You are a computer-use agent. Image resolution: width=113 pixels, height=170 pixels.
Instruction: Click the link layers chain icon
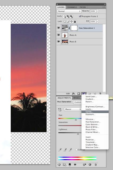pyautogui.click(x=68, y=93)
